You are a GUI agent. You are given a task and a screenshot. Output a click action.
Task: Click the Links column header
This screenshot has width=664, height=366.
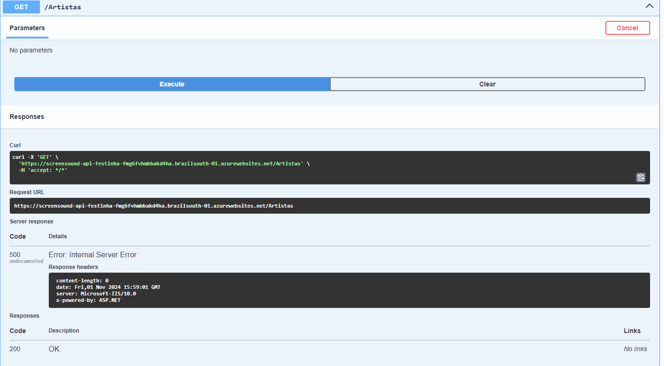click(632, 331)
